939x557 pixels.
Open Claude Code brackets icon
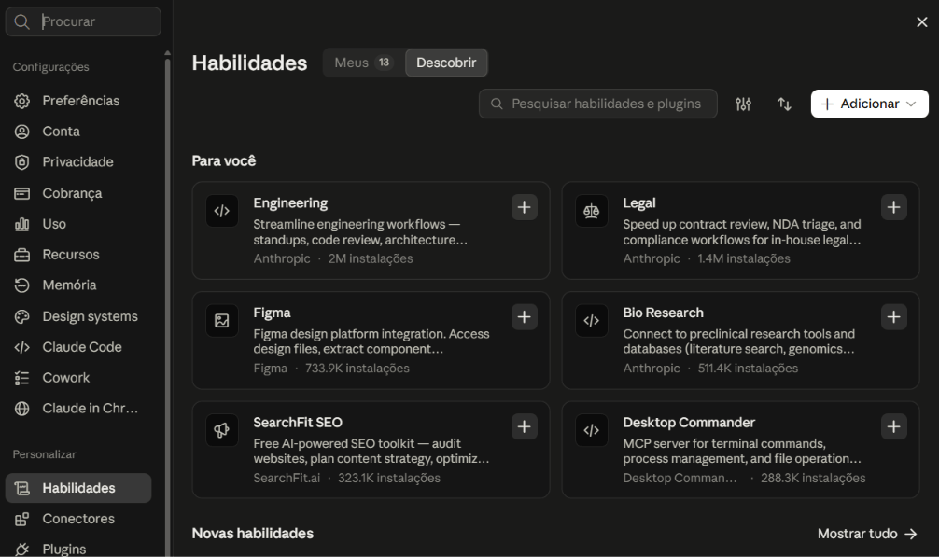22,347
